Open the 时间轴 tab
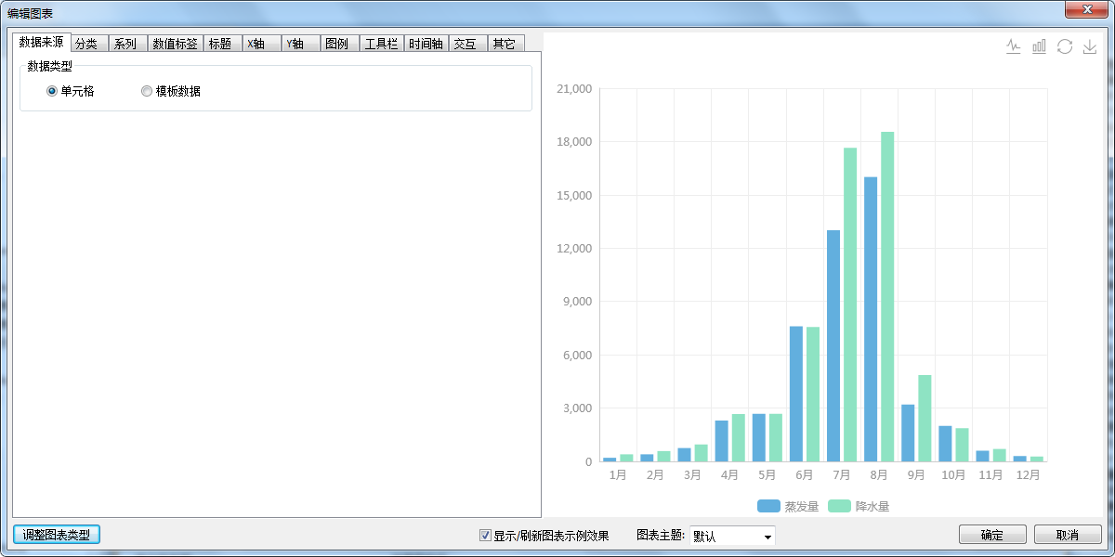The height and width of the screenshot is (557, 1115). click(426, 44)
